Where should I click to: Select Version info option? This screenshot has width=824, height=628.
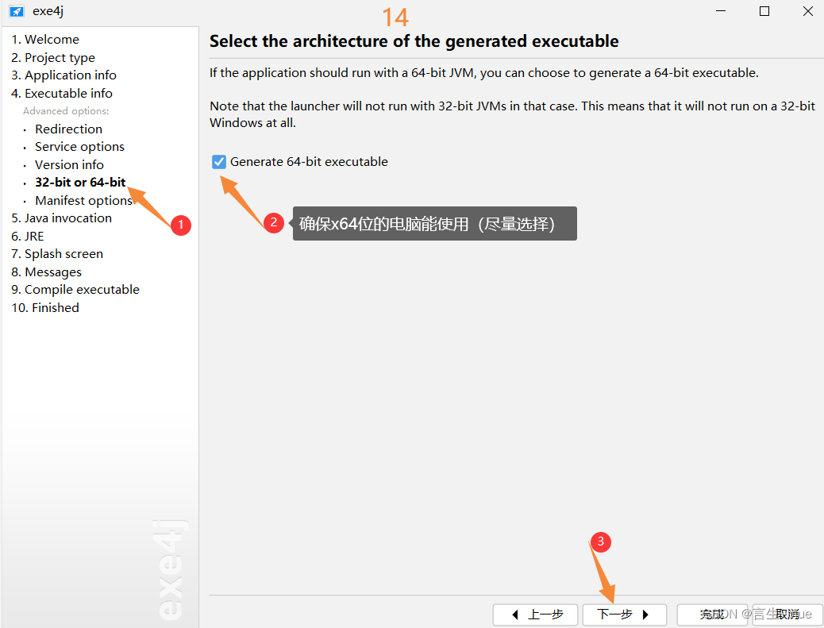pos(69,164)
